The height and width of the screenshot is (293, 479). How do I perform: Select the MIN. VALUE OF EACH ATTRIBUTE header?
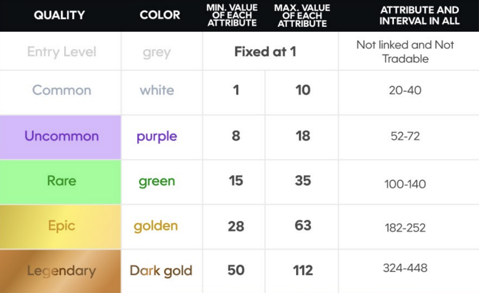(232, 15)
